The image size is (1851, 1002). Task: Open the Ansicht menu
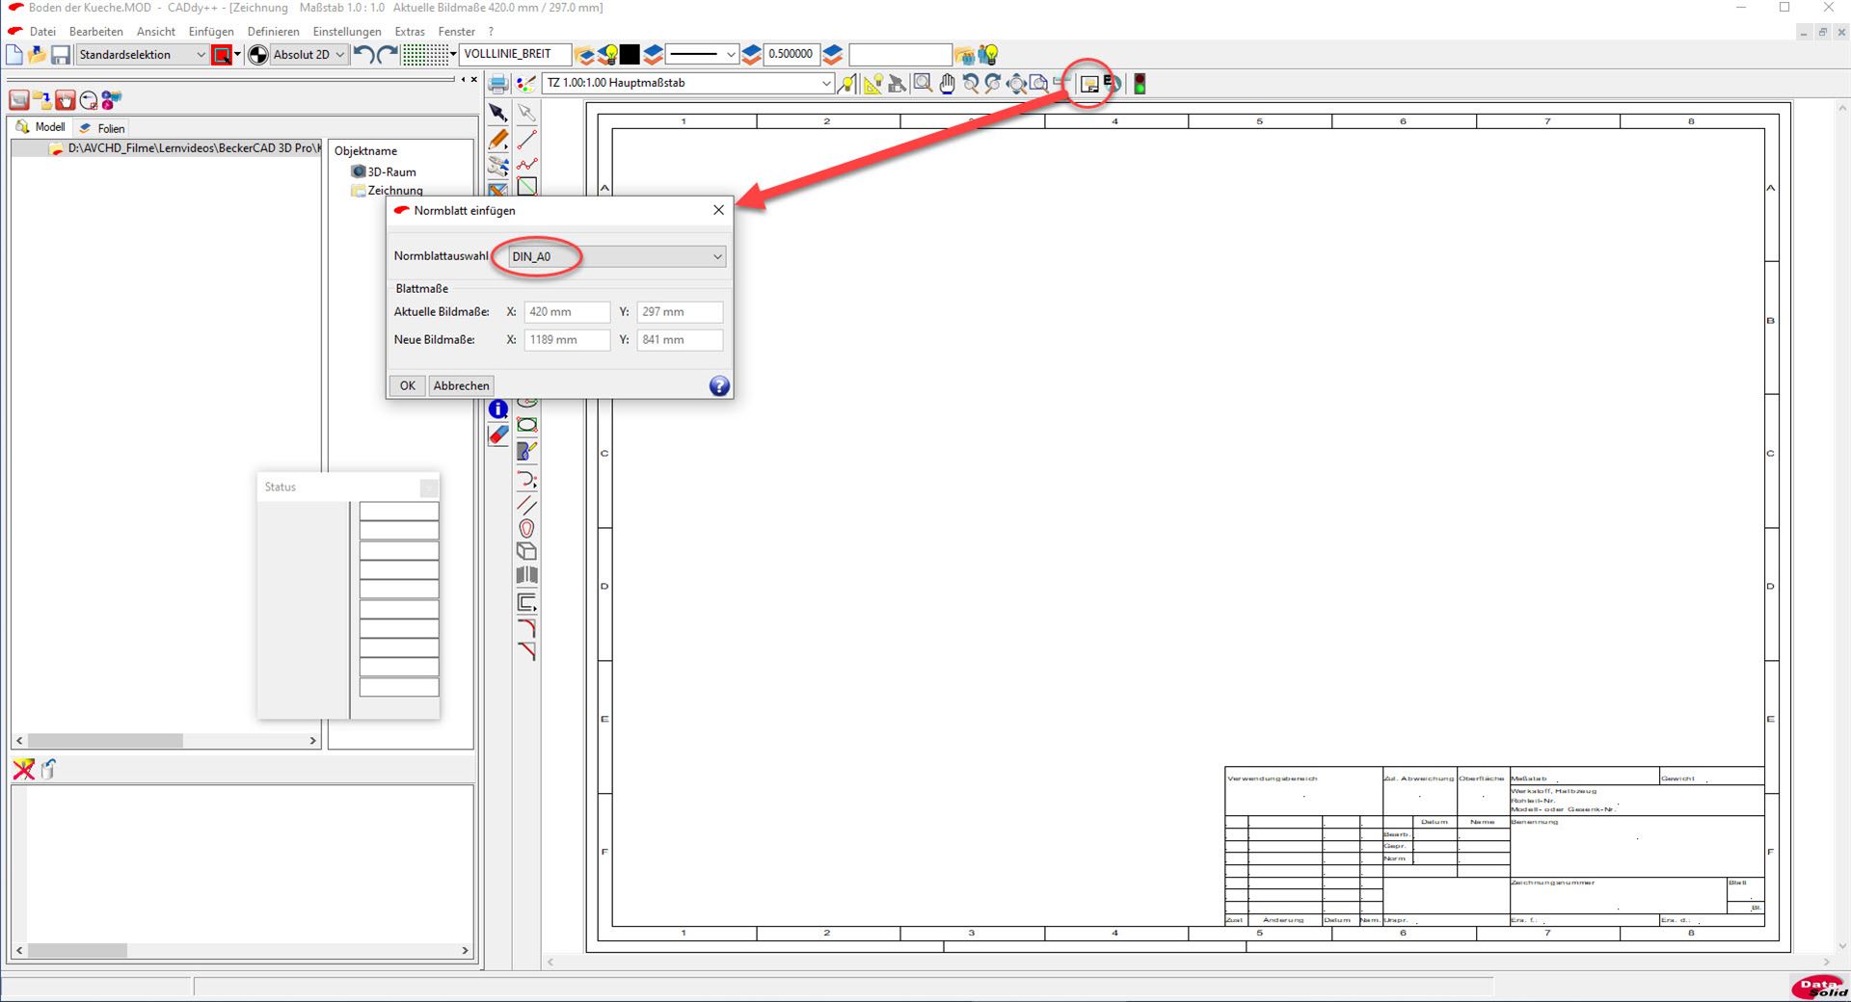(x=156, y=32)
